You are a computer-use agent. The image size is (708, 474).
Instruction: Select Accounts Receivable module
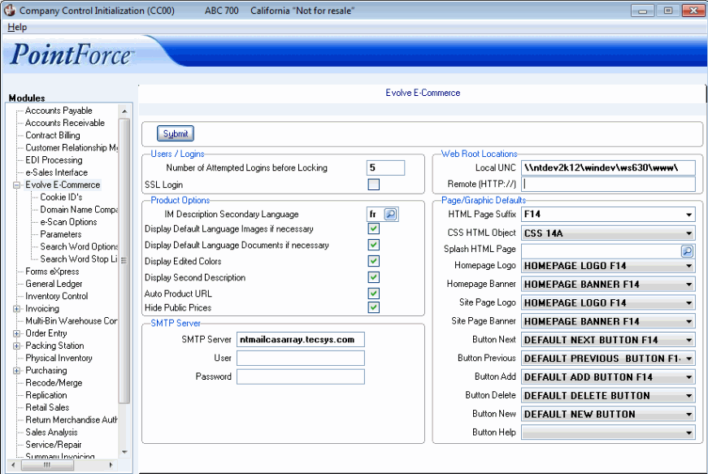64,123
